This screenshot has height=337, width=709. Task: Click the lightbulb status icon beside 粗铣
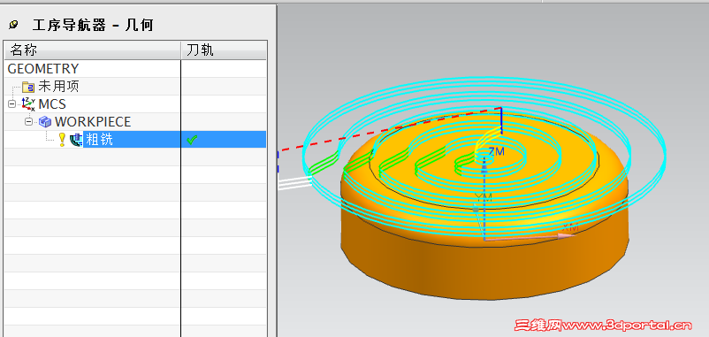click(63, 140)
